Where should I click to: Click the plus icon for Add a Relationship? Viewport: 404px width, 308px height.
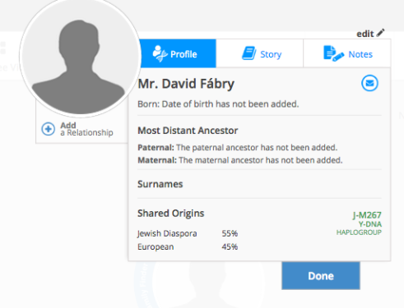49,129
